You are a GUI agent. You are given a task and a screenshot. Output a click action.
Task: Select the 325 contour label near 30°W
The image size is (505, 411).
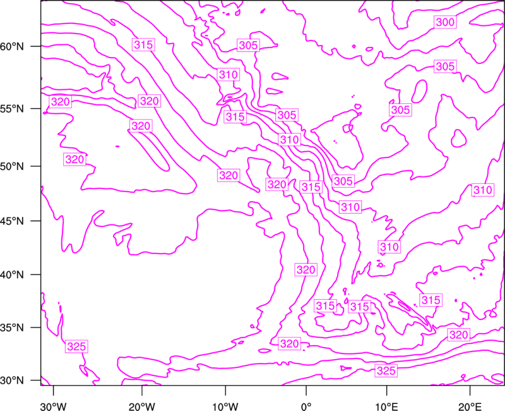coord(76,347)
